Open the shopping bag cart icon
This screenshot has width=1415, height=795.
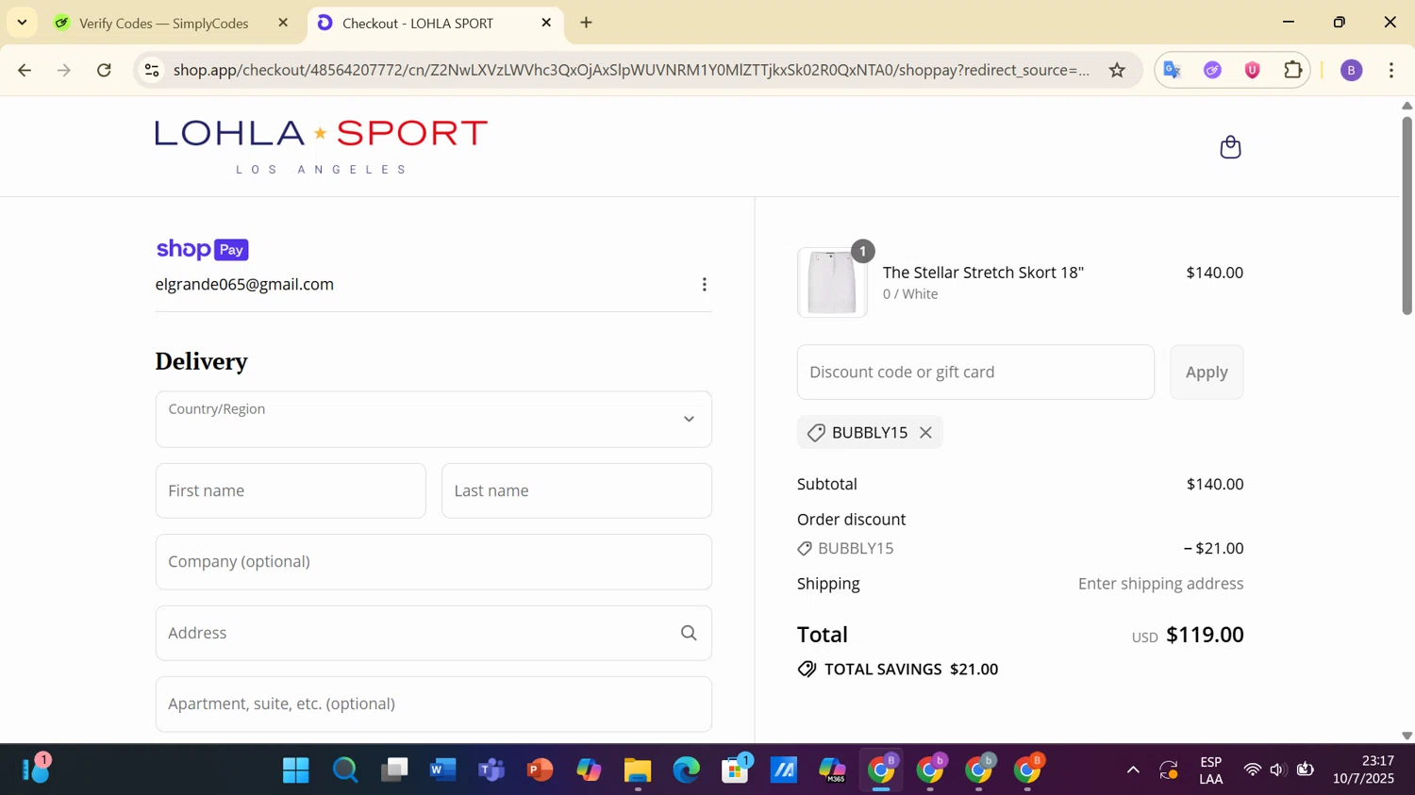(1230, 147)
